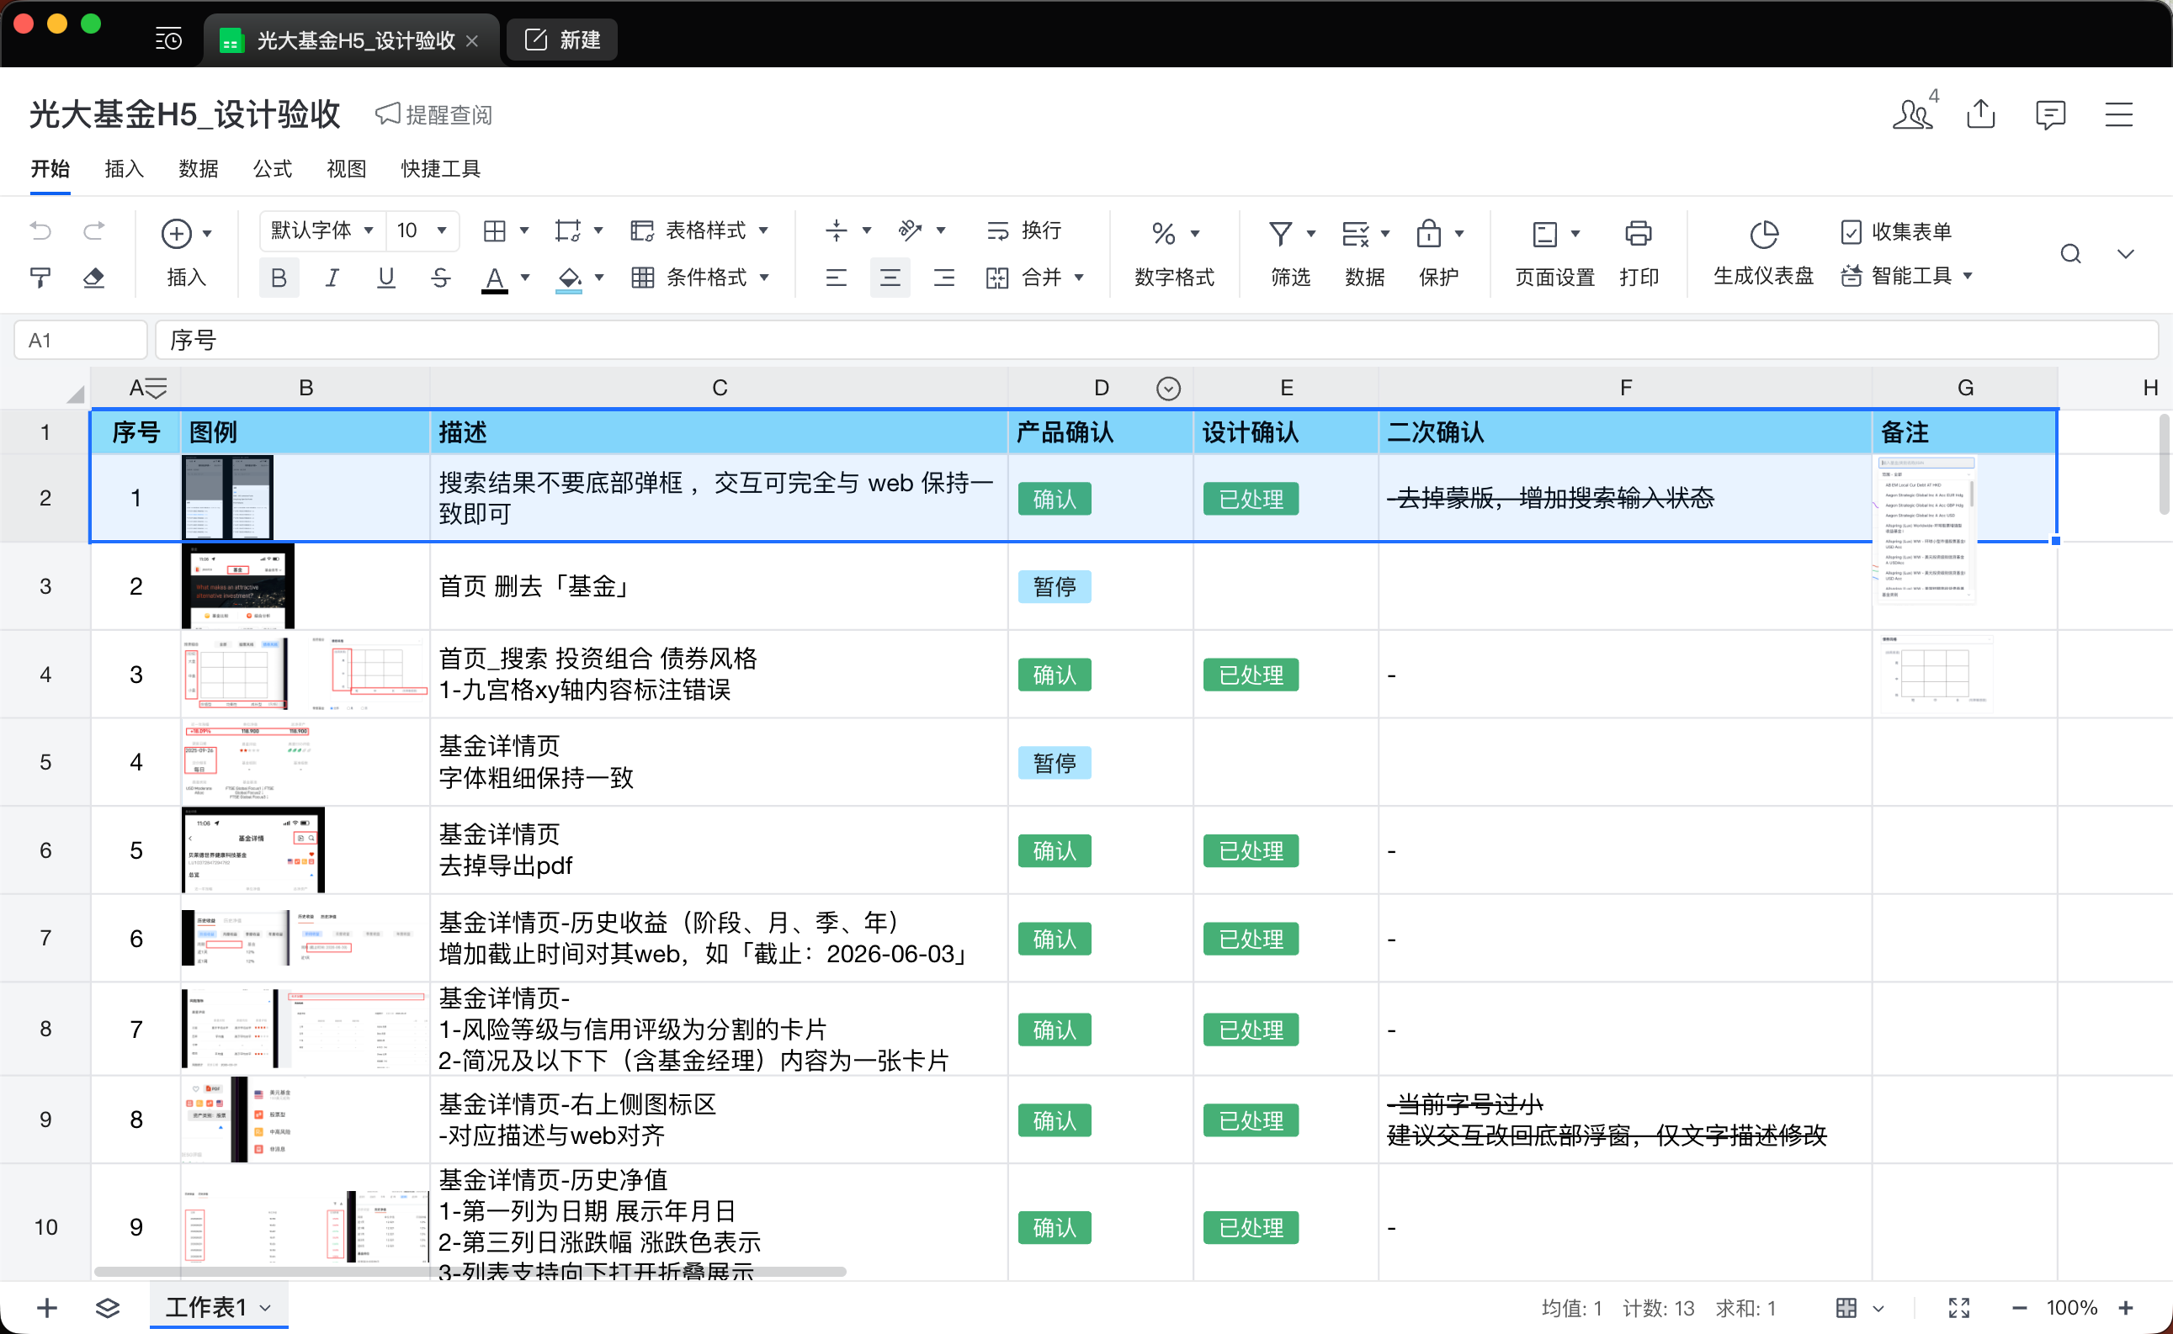Open the hamburger menu at top right
Image resolution: width=2173 pixels, height=1334 pixels.
coord(2119,114)
